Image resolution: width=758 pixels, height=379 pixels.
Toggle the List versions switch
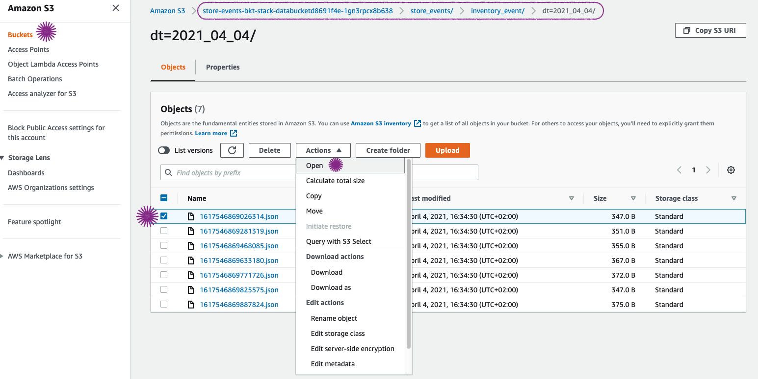point(164,150)
